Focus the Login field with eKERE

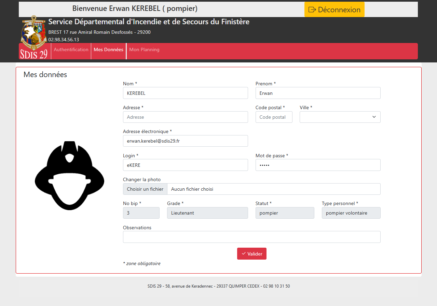click(185, 165)
